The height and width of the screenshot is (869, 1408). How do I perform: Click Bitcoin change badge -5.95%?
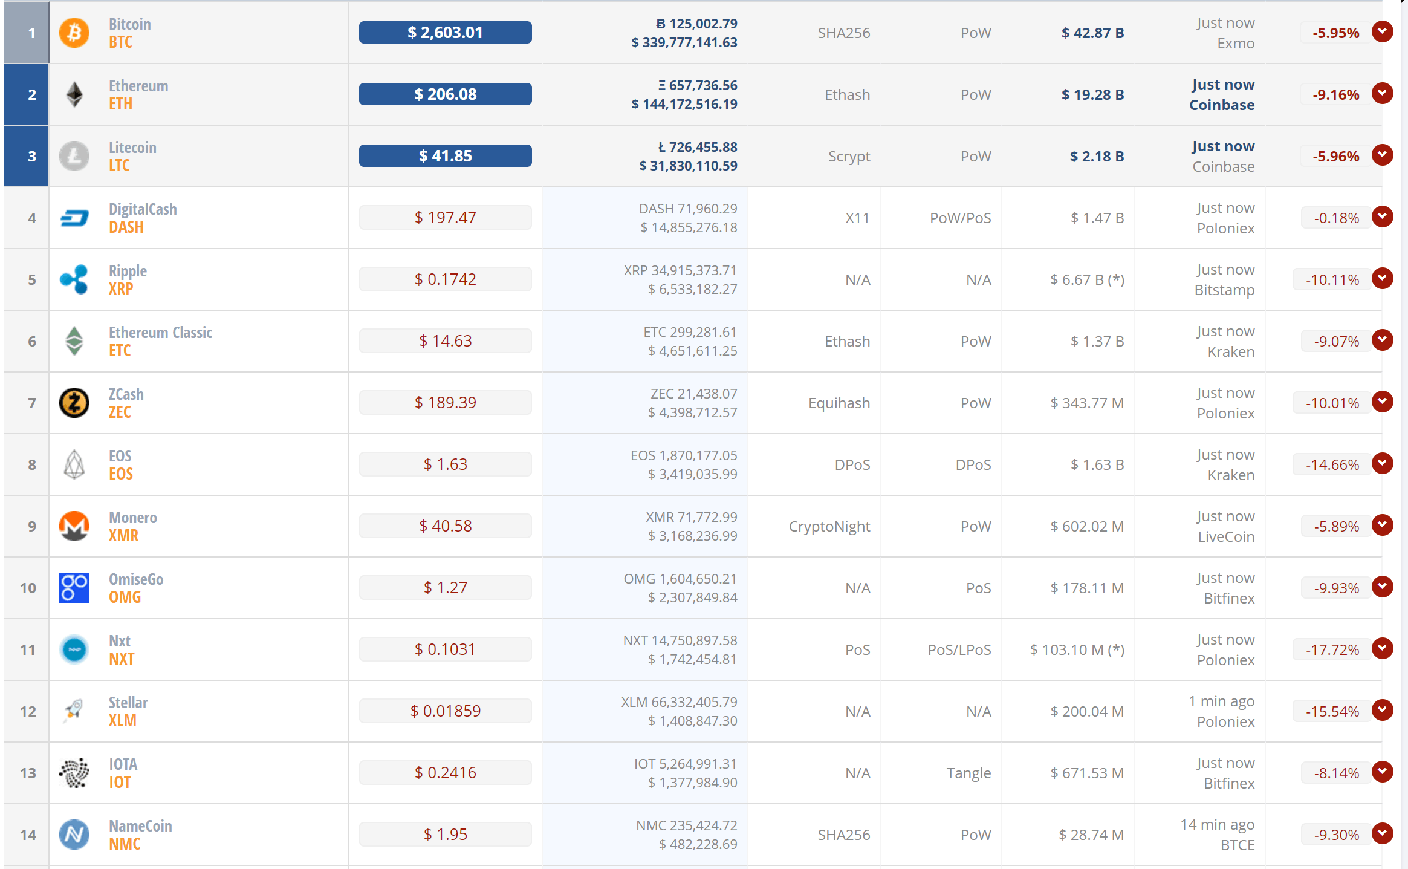click(x=1335, y=33)
